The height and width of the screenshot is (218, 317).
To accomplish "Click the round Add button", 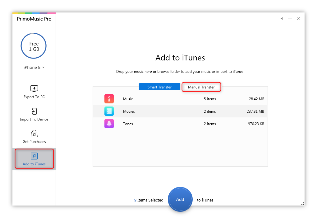I will (180, 199).
